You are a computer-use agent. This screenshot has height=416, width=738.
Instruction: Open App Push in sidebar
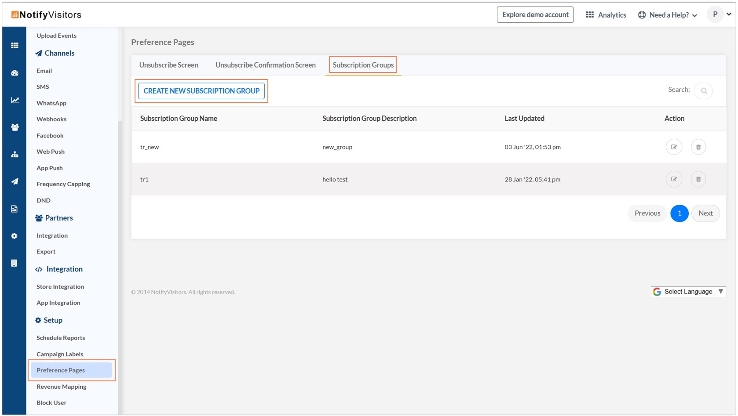50,168
